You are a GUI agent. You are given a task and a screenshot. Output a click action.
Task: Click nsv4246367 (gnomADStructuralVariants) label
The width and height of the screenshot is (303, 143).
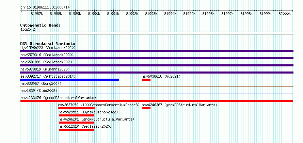(x=179, y=105)
